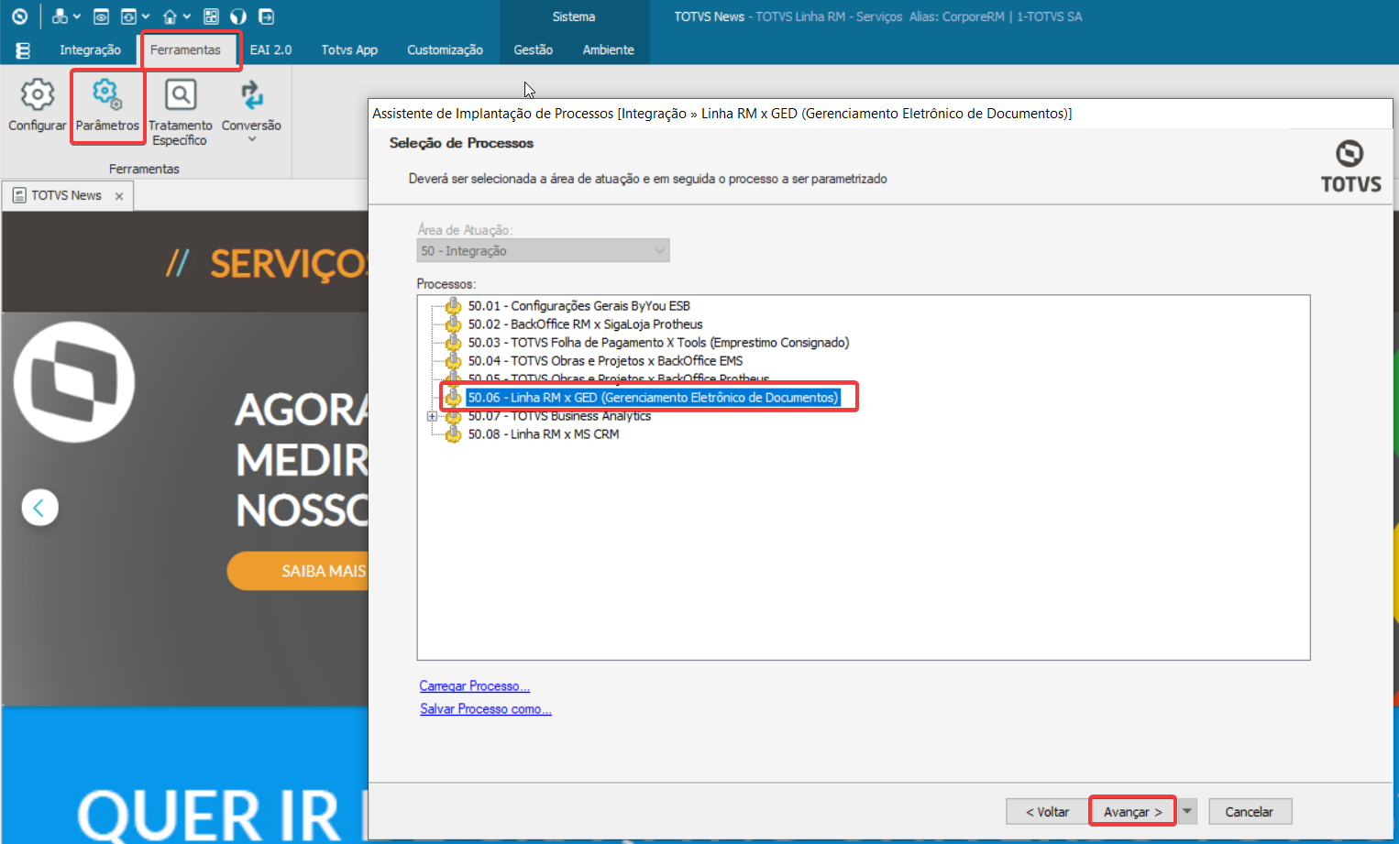The image size is (1399, 844).
Task: Switch to the Gestão ribbon tab
Action: pos(533,50)
